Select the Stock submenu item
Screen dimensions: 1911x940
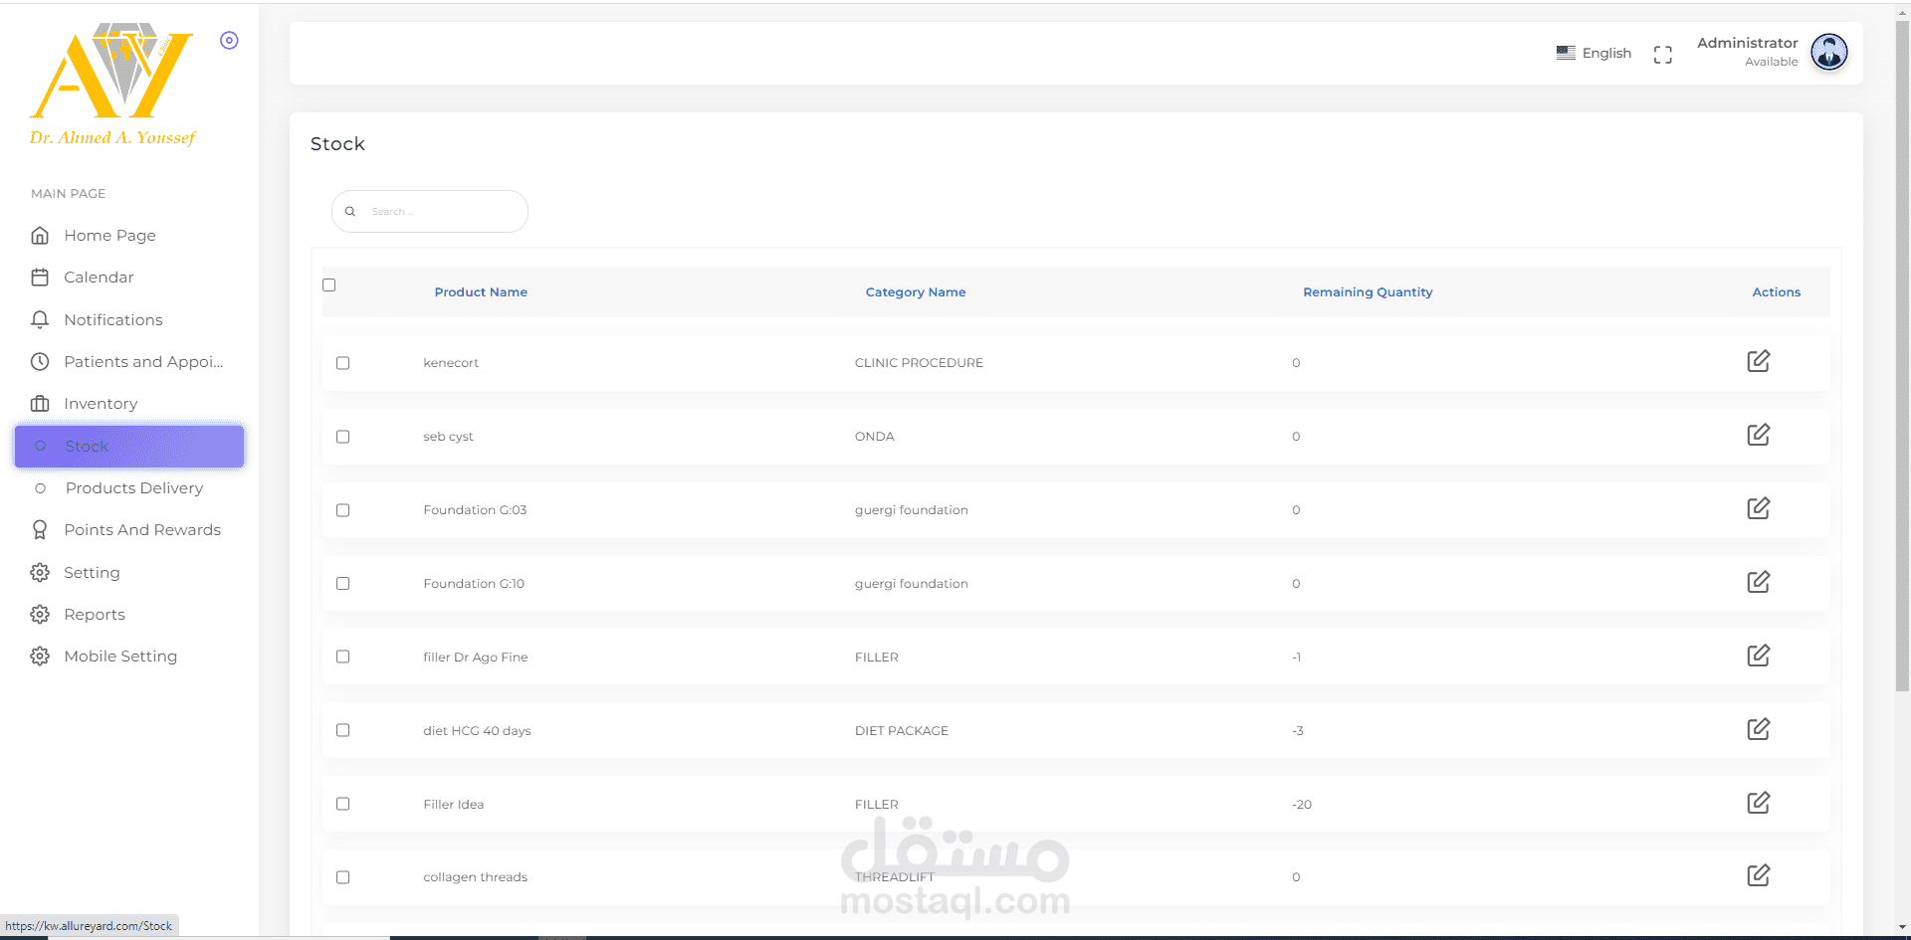click(x=129, y=447)
